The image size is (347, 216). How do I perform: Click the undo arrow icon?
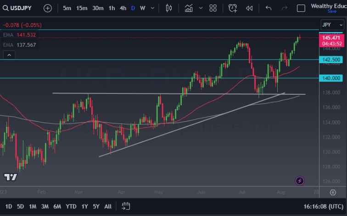point(269,8)
